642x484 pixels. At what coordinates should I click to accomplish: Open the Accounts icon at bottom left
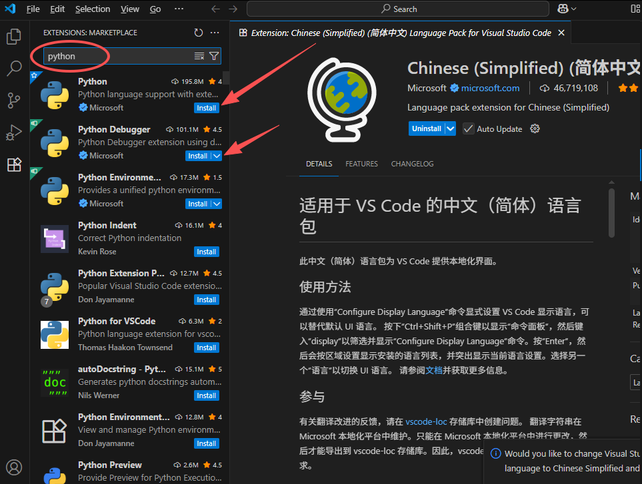[x=14, y=467]
